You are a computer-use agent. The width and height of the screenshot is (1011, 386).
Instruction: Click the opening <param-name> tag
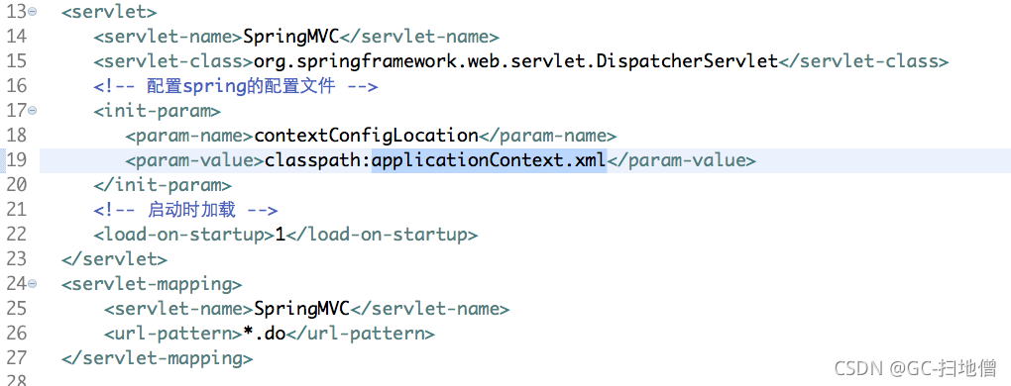(189, 136)
